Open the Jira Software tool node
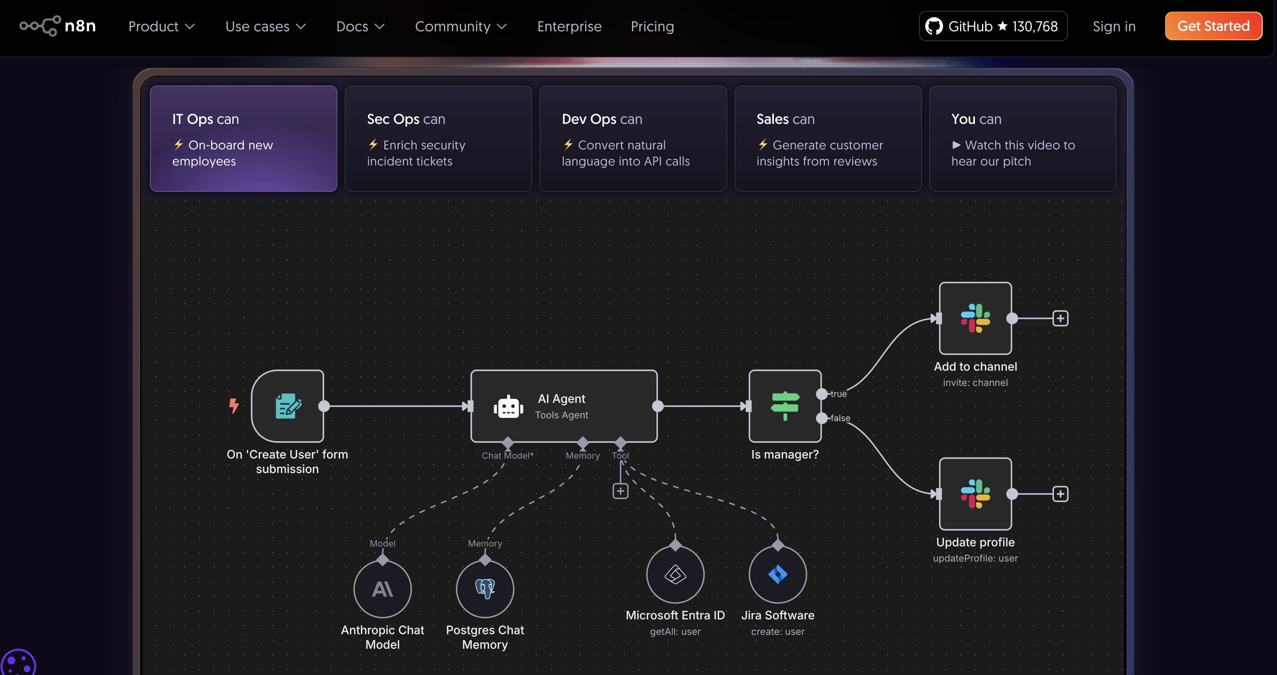The height and width of the screenshot is (675, 1277). (x=777, y=574)
